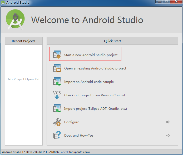
Task: Click the Import project Eclipse/Gradle icon
Action: tap(57, 108)
